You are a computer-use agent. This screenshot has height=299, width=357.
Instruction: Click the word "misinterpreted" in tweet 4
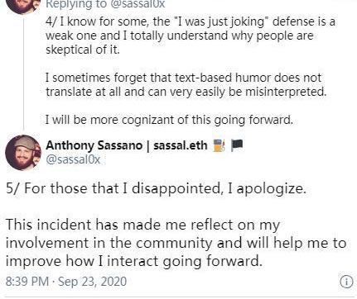tap(286, 92)
